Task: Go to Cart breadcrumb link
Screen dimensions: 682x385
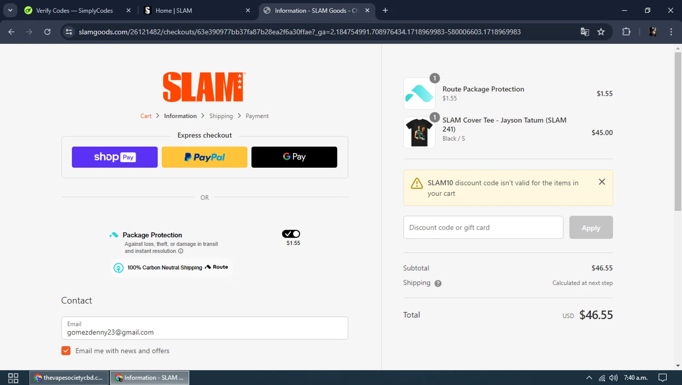Action: 146,116
